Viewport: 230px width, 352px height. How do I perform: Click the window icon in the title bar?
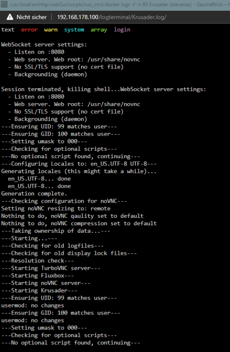[4, 4]
